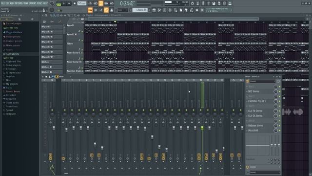
Task: Click the CLA-2A Stereo mix knob
Action: tap(275, 116)
